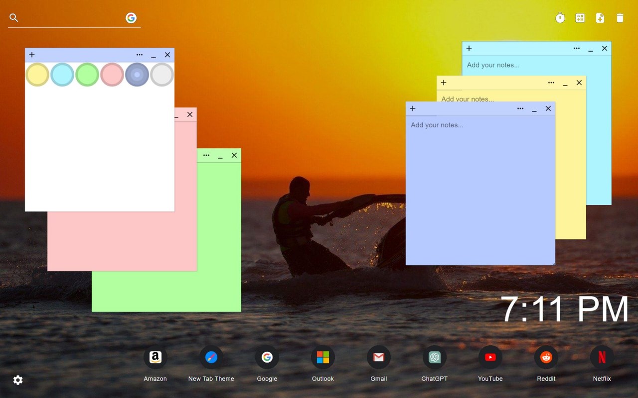Image resolution: width=638 pixels, height=398 pixels.
Task: Click the plus on the front right blue note
Action: tap(413, 108)
